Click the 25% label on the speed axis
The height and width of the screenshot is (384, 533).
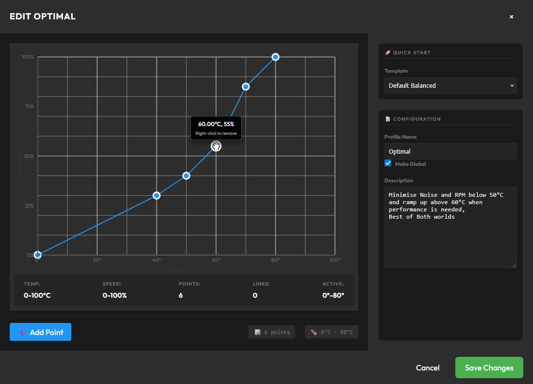(x=29, y=206)
